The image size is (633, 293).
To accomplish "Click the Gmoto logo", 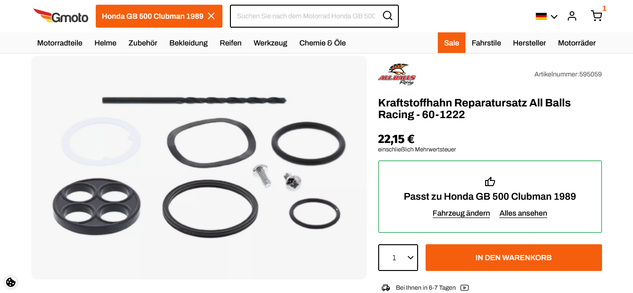I will 61,16.
